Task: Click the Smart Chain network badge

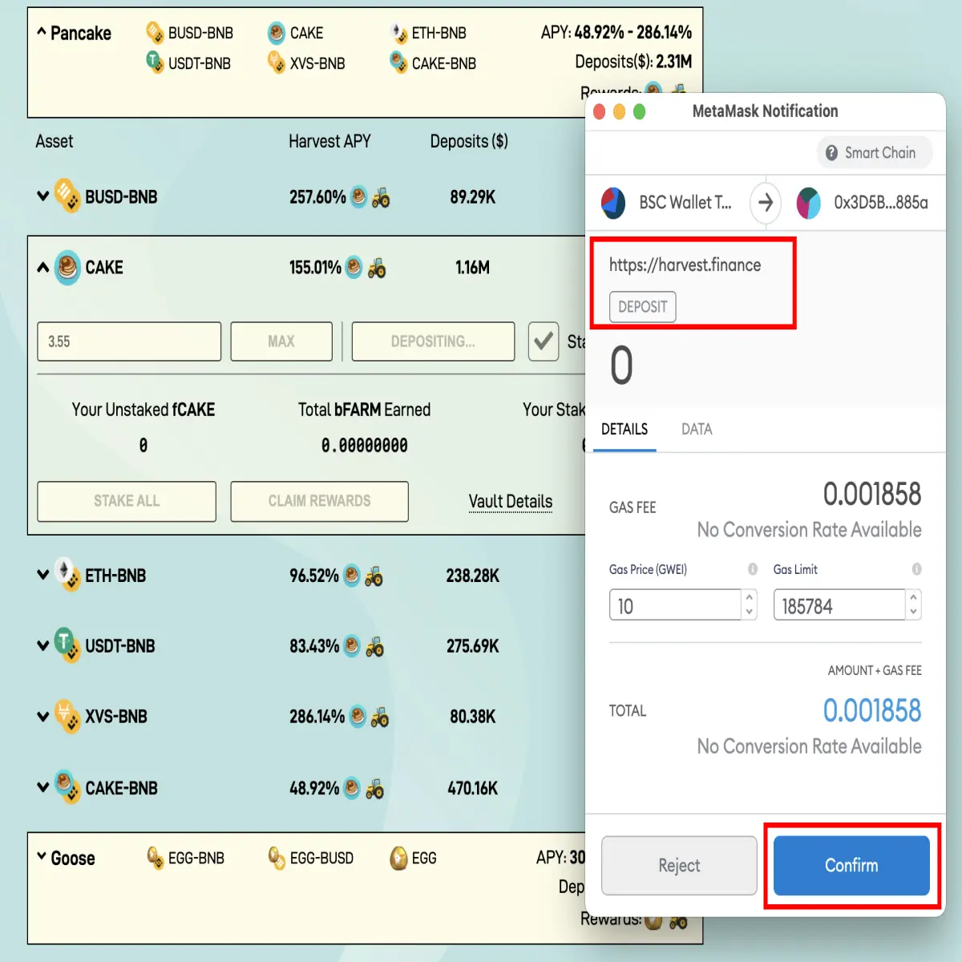Action: [x=875, y=152]
